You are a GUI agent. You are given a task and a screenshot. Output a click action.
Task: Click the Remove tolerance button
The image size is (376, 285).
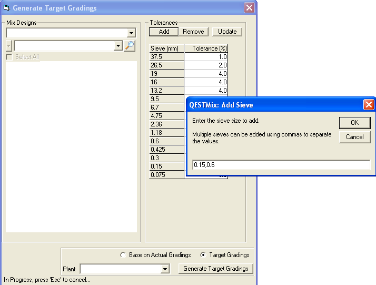tap(194, 32)
